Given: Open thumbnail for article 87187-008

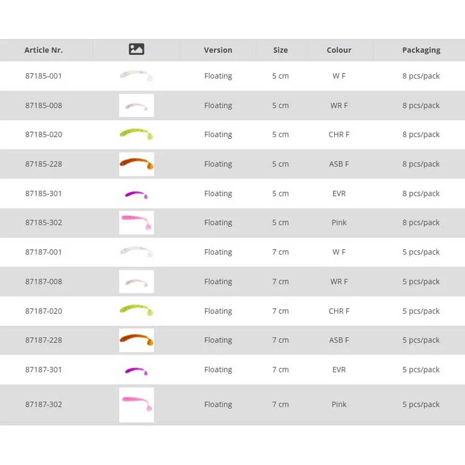Looking at the screenshot, I should pyautogui.click(x=136, y=281).
